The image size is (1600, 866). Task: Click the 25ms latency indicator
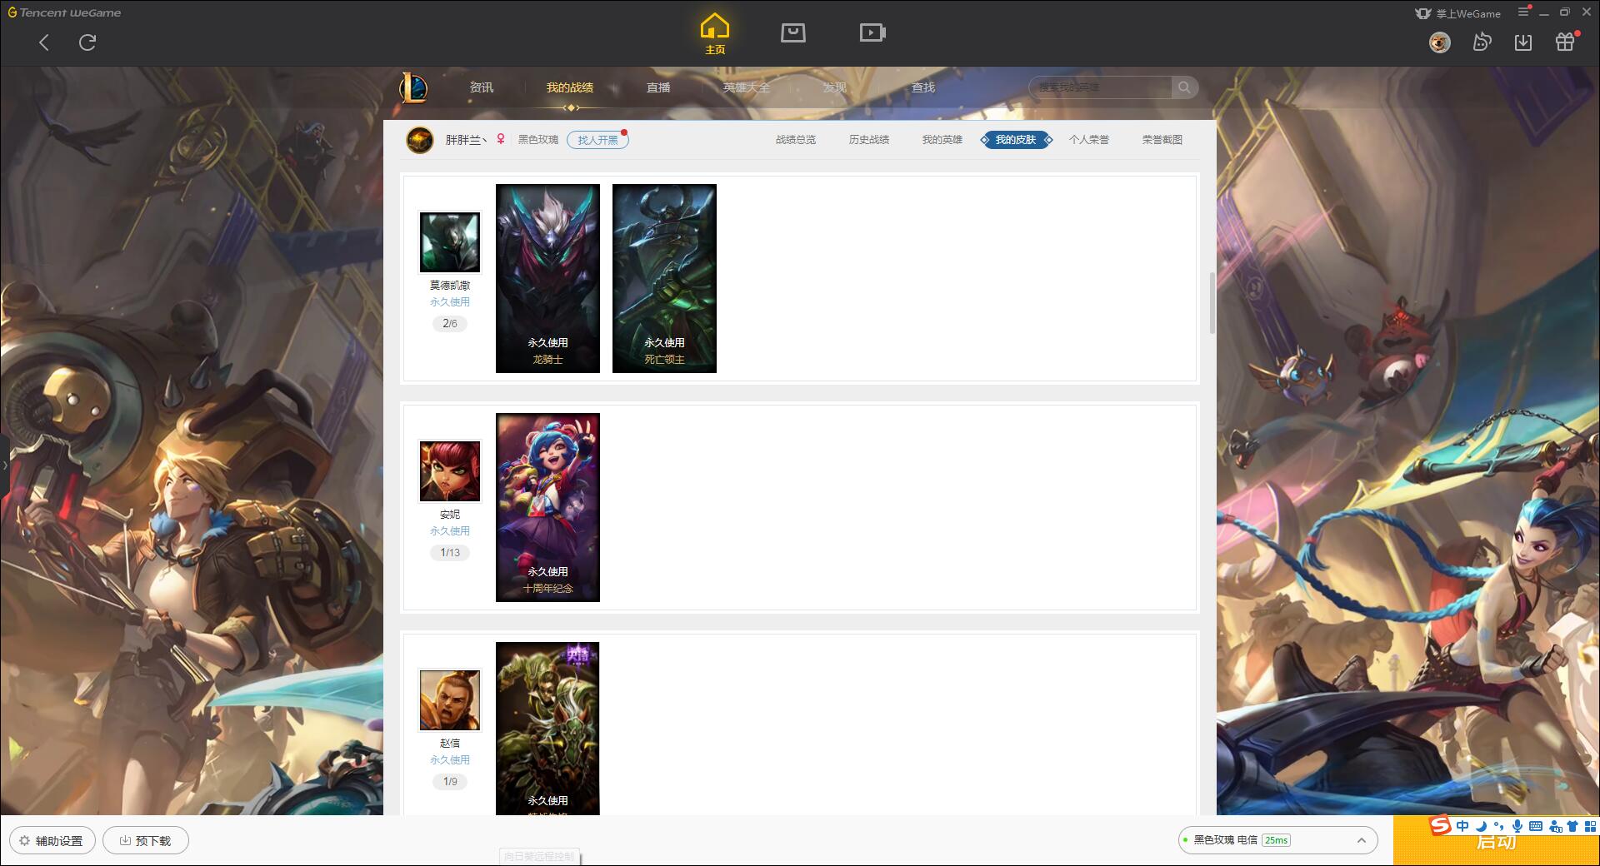click(x=1276, y=840)
